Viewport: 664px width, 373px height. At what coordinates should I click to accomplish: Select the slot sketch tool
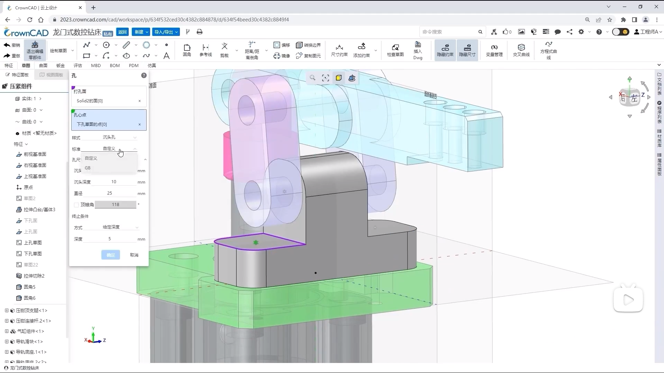(x=126, y=45)
